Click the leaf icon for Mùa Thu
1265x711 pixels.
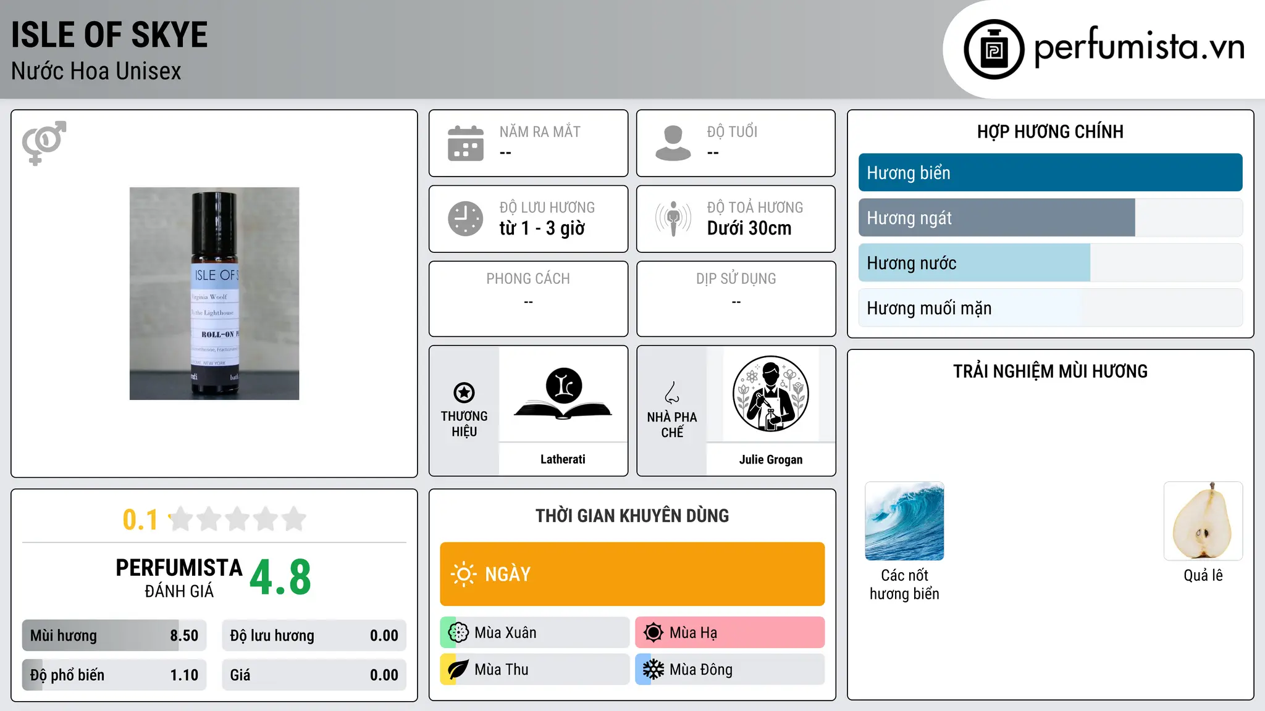pyautogui.click(x=458, y=670)
